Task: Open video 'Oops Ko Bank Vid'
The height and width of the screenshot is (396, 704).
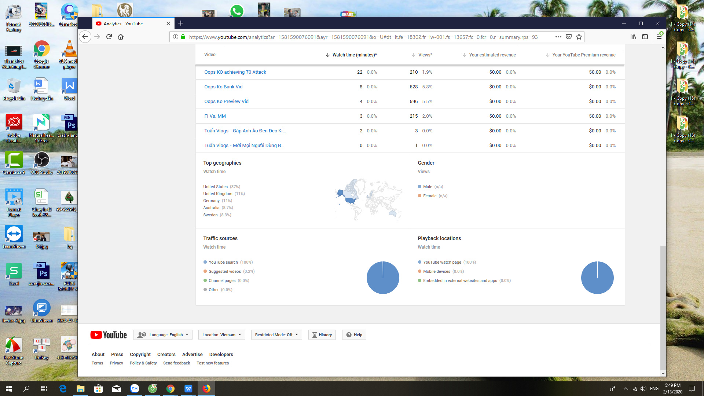Action: [x=223, y=87]
